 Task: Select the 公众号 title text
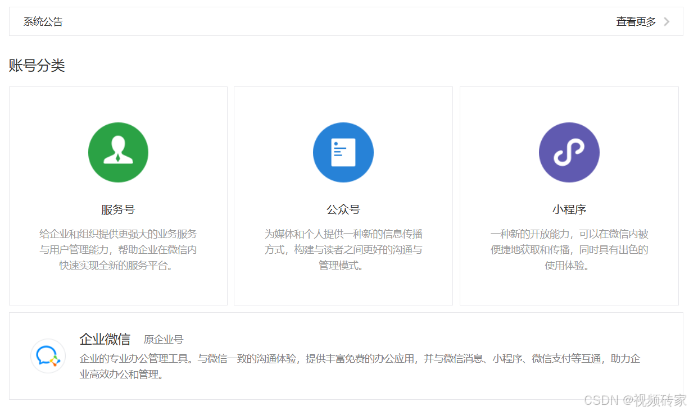(343, 210)
